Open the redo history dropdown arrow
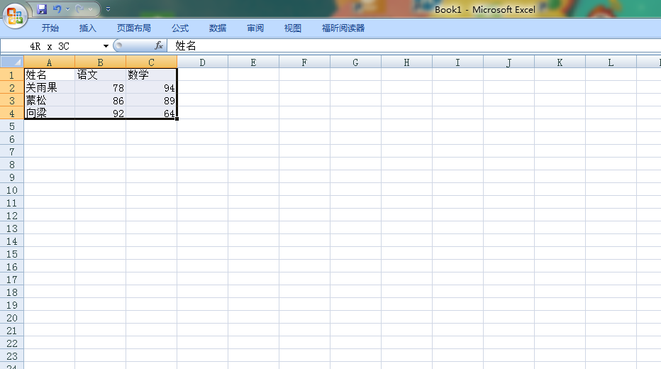The height and width of the screenshot is (369, 661). pos(90,9)
